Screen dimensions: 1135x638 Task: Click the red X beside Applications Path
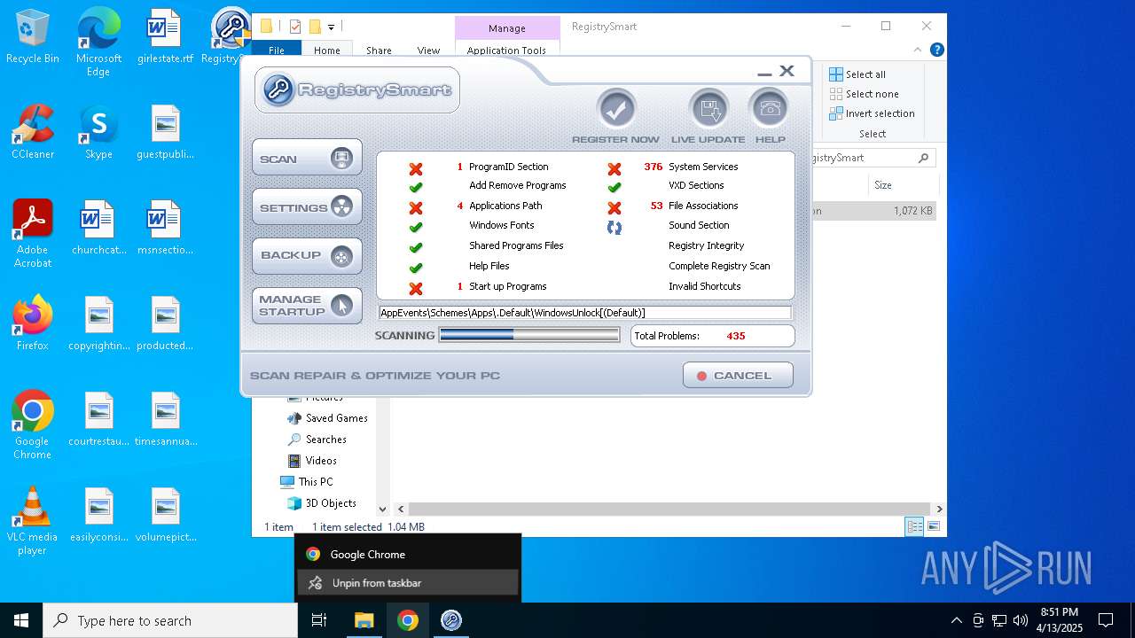click(415, 207)
